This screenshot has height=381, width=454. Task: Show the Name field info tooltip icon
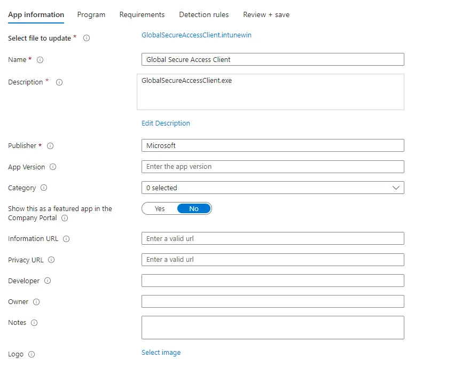pos(40,60)
